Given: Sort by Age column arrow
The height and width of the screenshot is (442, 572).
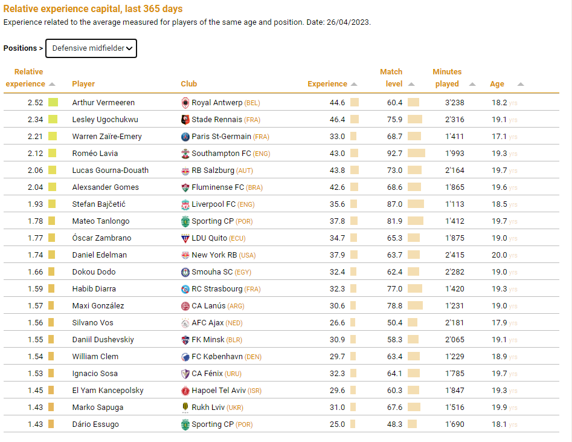Looking at the screenshot, I should [521, 85].
